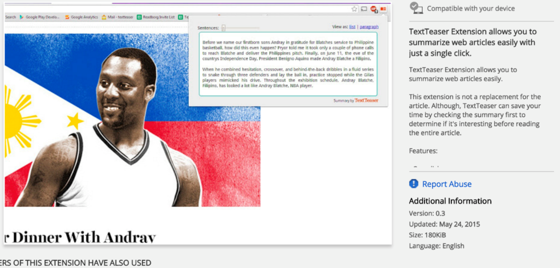
Task: Switch summary view to paragraph
Action: point(369,27)
